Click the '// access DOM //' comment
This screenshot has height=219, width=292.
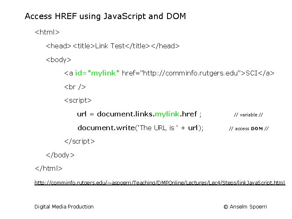(x=249, y=129)
